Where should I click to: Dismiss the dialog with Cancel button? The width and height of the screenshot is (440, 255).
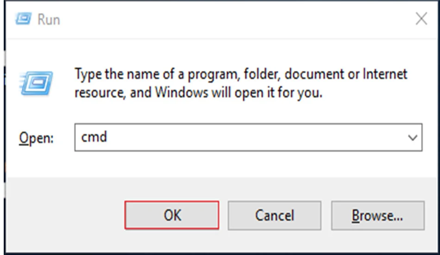275,216
